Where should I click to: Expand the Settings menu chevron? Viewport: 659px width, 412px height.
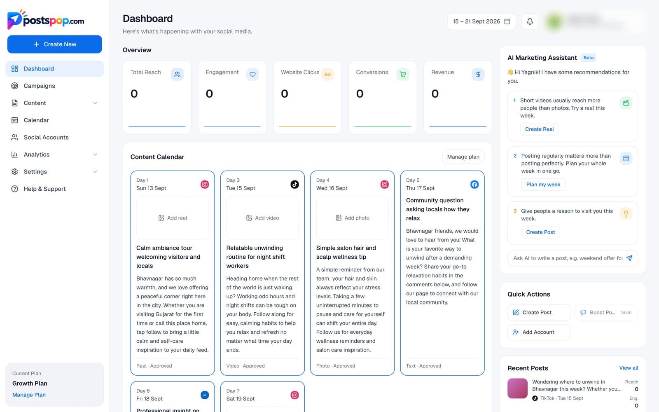click(95, 171)
